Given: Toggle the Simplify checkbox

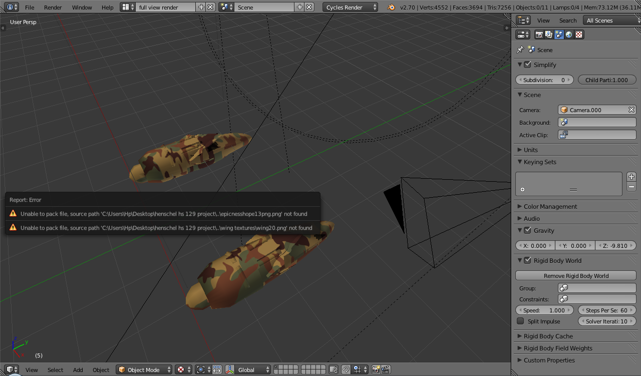Looking at the screenshot, I should (527, 65).
